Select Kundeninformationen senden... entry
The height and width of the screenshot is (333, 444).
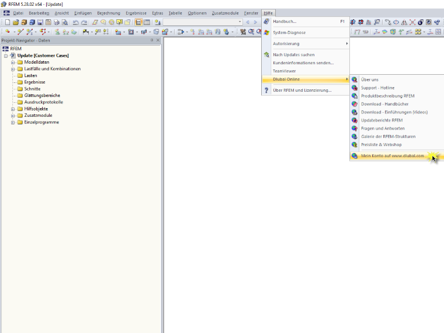(x=306, y=63)
